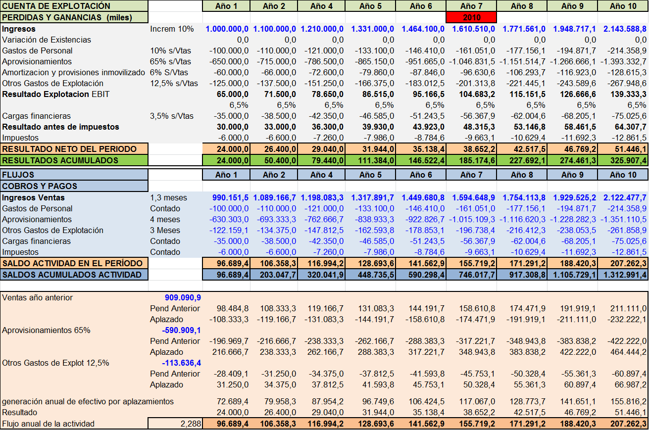
Task: Click Otros Gastos de Explotación value -122.159,1
Action: point(230,230)
